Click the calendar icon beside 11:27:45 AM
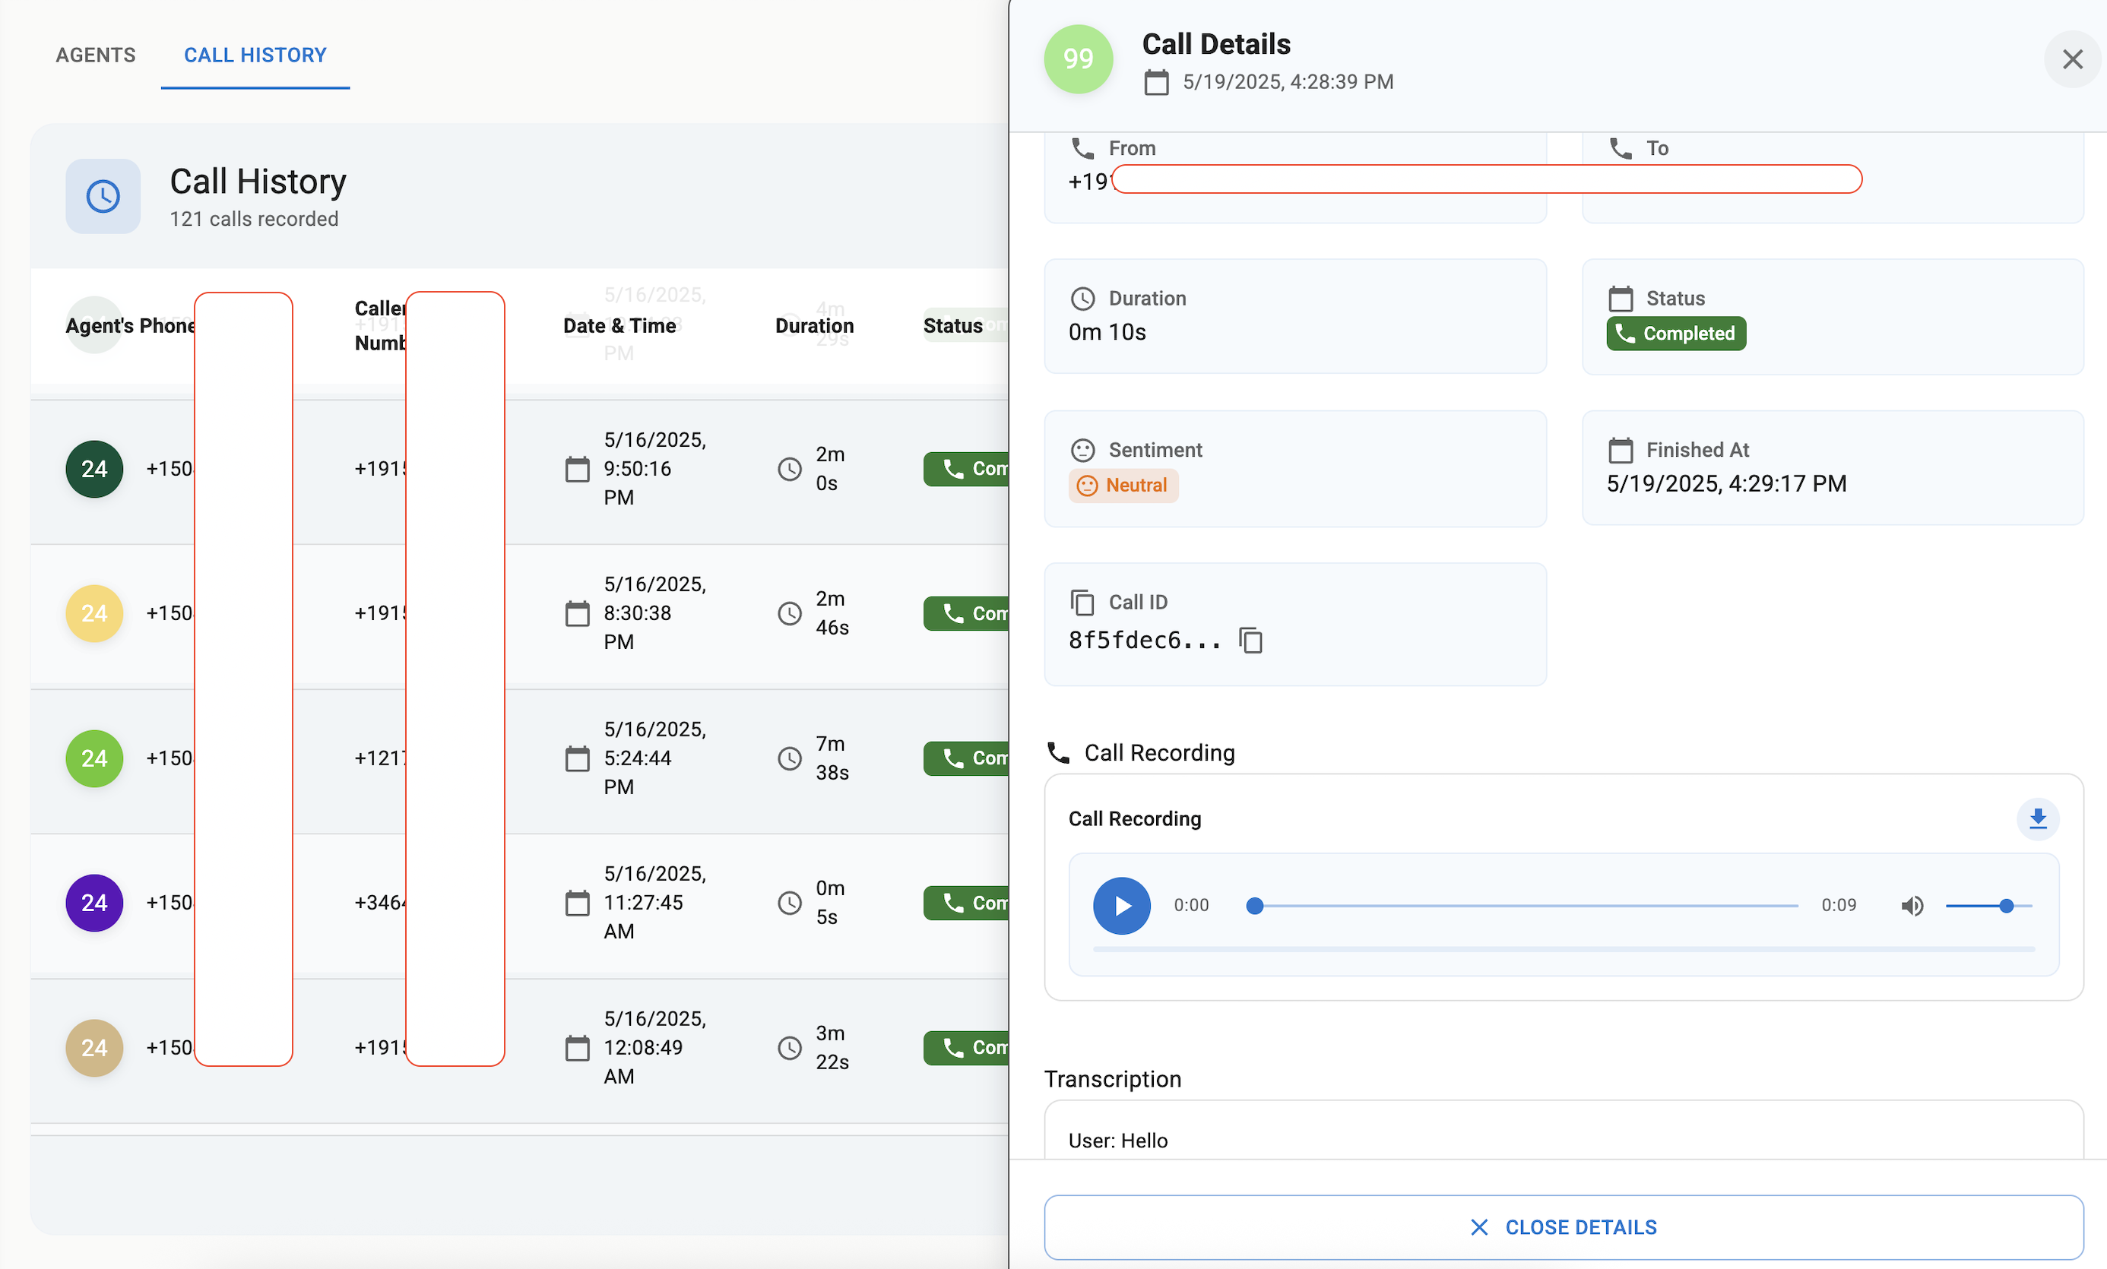Viewport: 2107px width, 1269px height. coord(577,903)
